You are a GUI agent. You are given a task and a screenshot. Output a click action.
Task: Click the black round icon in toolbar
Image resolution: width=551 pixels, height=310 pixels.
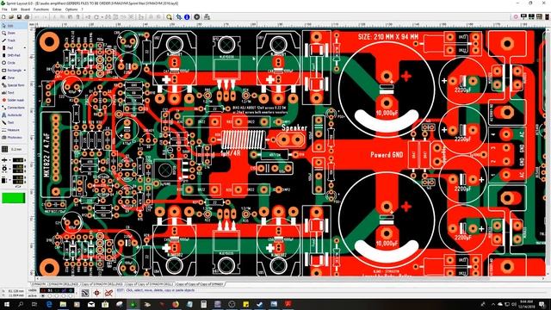click(197, 17)
